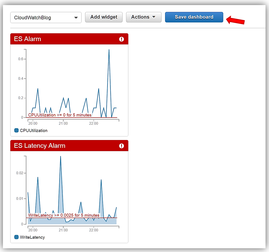Click the CPUUtilization legend label

pos(34,130)
